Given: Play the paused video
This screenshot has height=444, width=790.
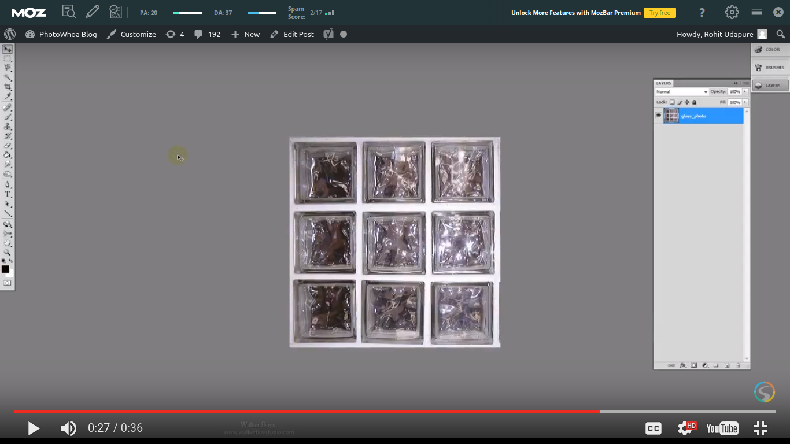Looking at the screenshot, I should coord(34,428).
